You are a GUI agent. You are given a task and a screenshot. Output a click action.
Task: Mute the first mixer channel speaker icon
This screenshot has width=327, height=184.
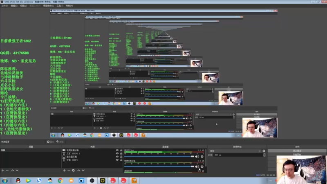197,157
